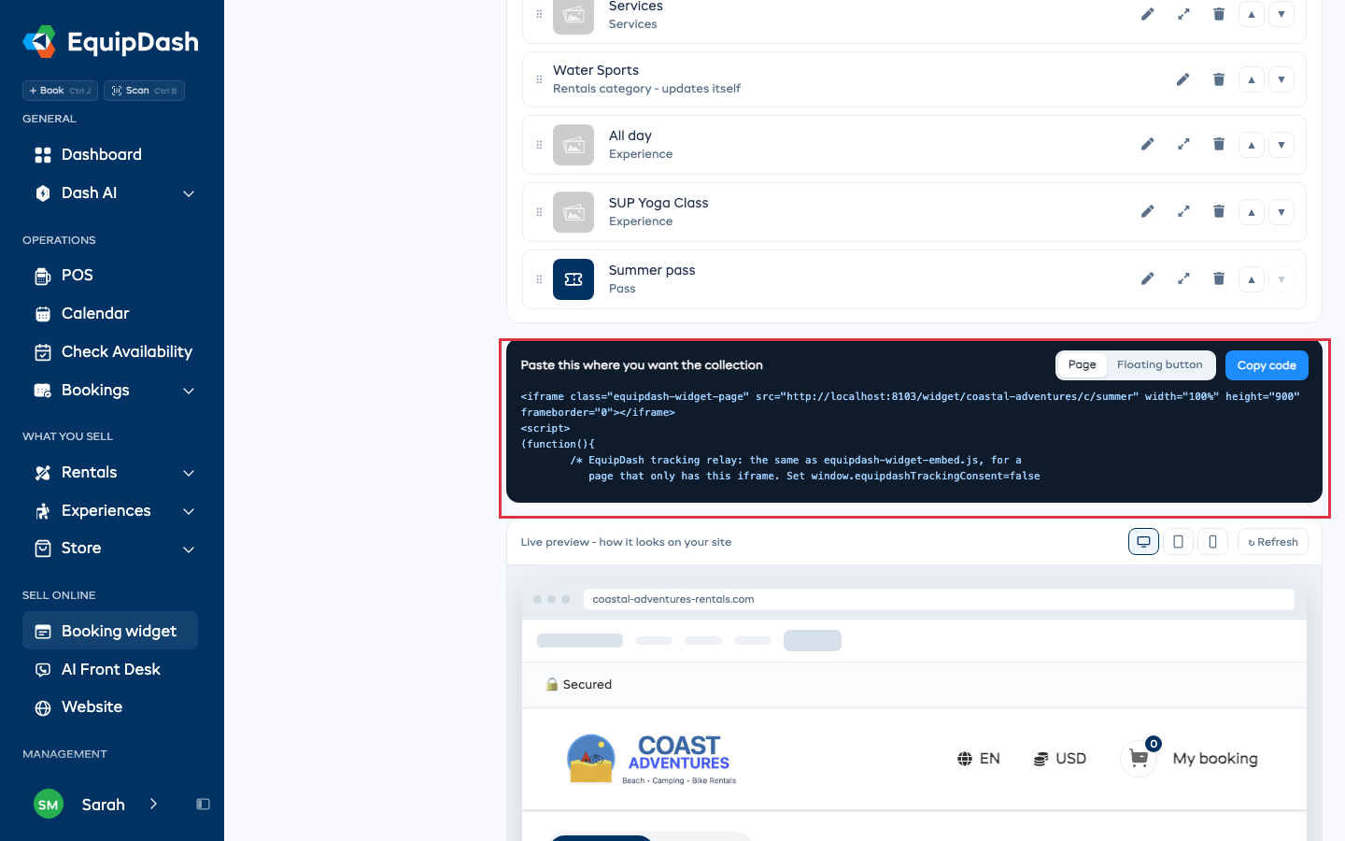
Task: Delete the All day experience
Action: pyautogui.click(x=1219, y=145)
